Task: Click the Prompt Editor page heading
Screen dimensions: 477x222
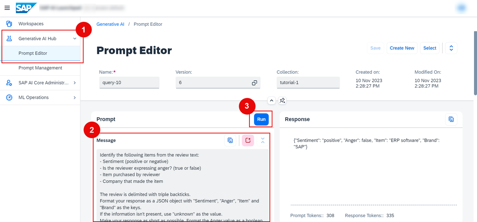Action: coord(134,50)
